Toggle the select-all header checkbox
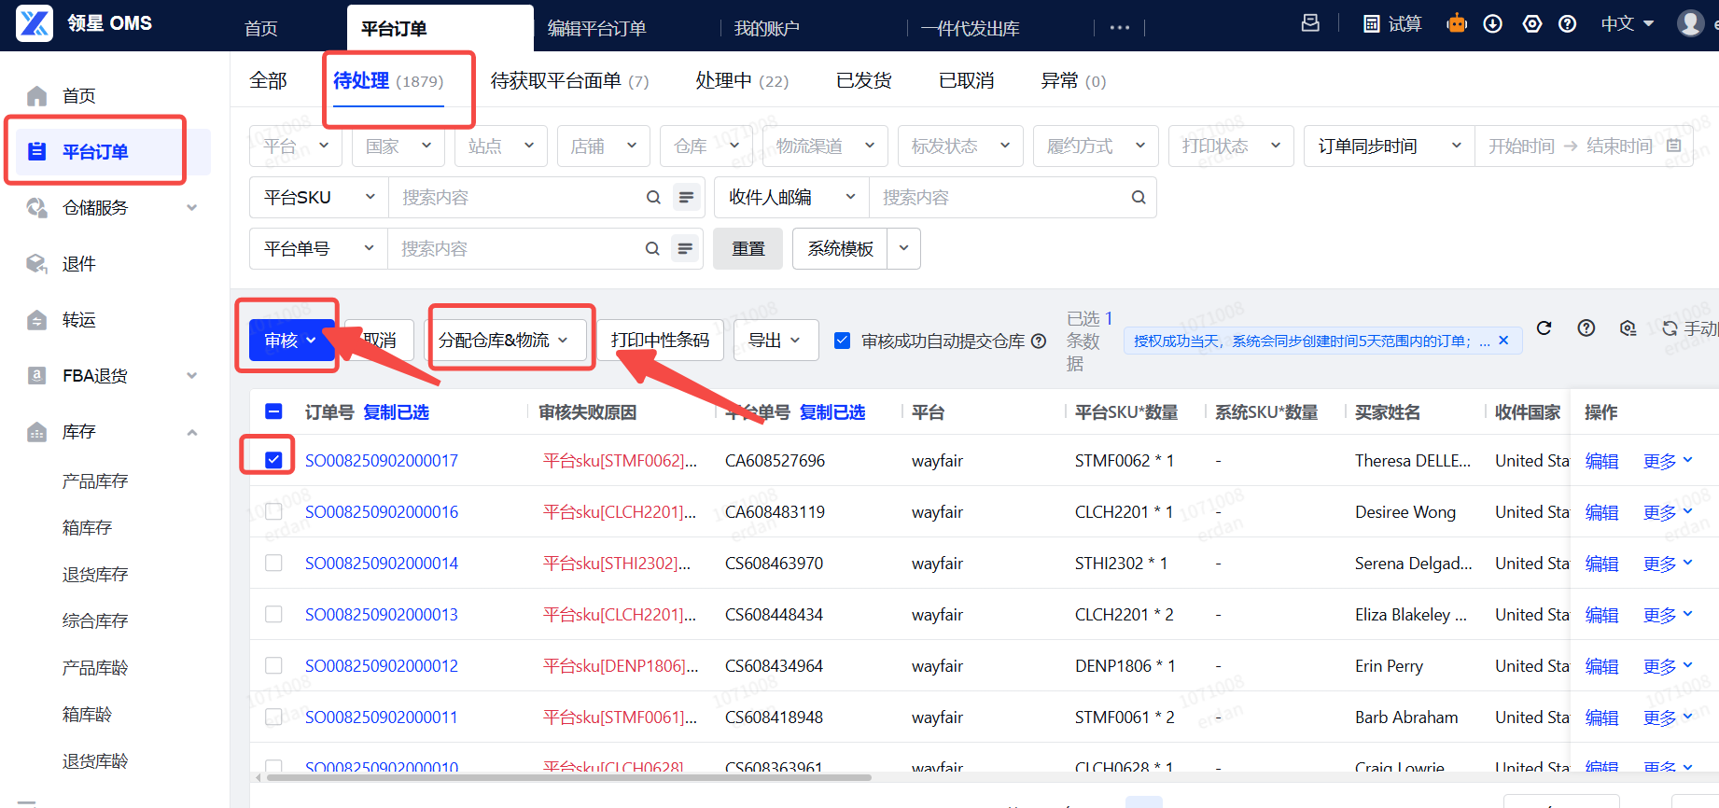Image resolution: width=1719 pixels, height=808 pixels. [x=273, y=411]
